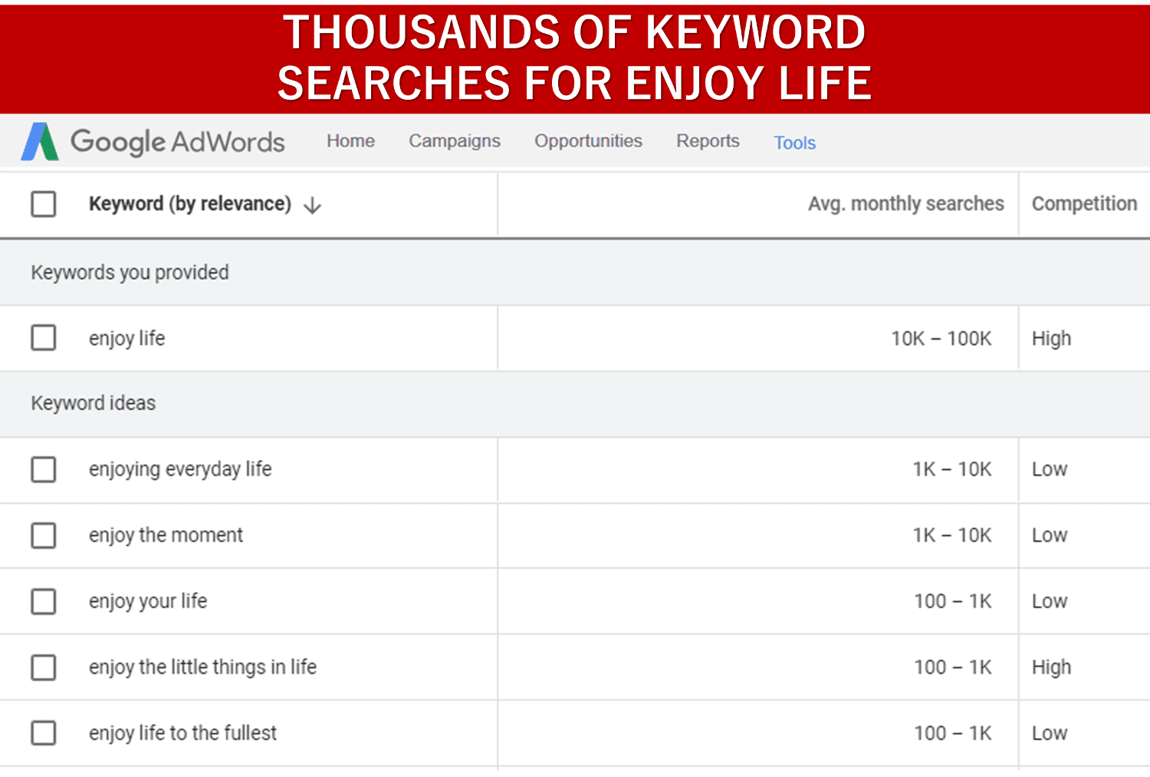1150x777 pixels.
Task: Tick 'enjoy the little things in life' checkbox
Action: 44,667
